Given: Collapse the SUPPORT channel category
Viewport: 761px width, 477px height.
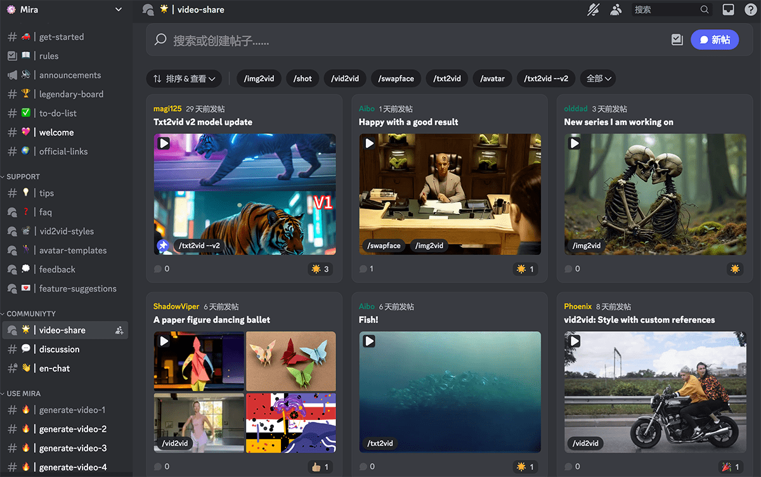Looking at the screenshot, I should (x=23, y=177).
